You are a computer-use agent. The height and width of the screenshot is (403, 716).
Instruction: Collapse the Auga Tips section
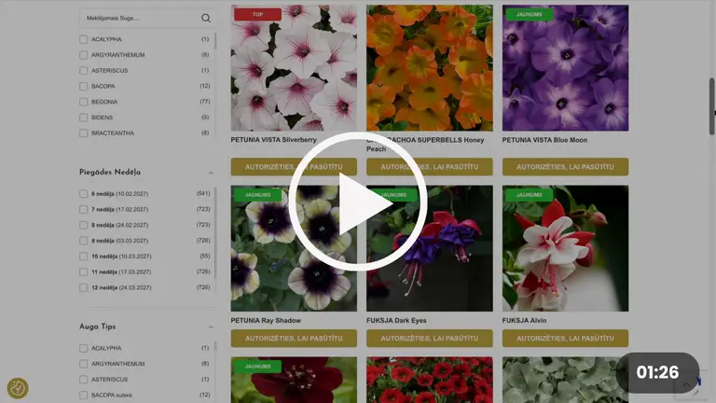click(211, 327)
